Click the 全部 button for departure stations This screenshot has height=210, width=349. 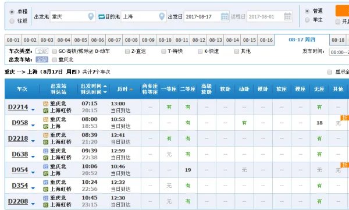42,59
